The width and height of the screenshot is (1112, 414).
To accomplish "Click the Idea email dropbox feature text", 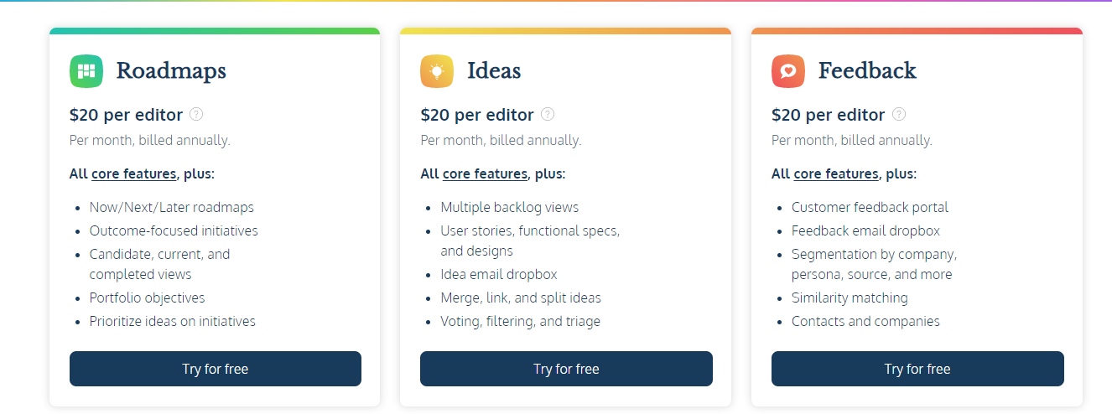I will point(499,274).
